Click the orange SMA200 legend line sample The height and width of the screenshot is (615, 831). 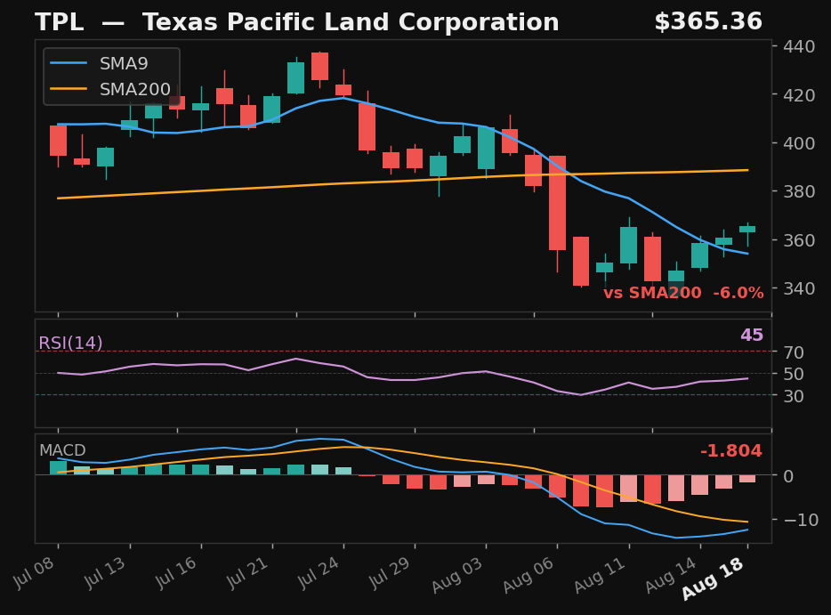pyautogui.click(x=69, y=89)
